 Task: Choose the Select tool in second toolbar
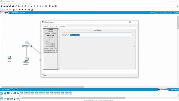click(2, 10)
